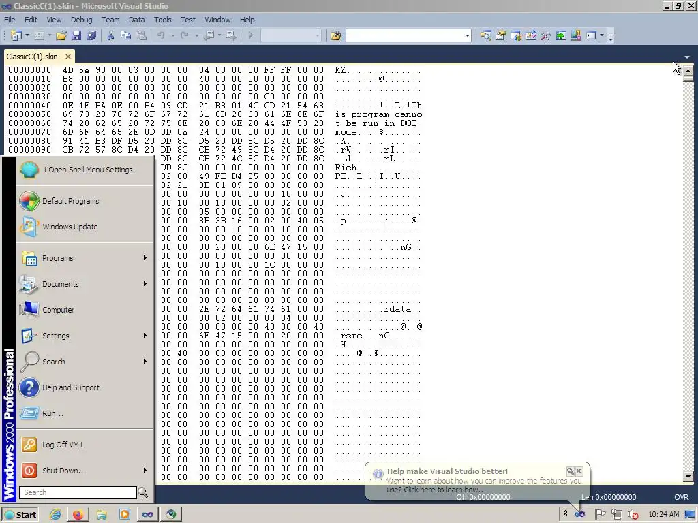The width and height of the screenshot is (698, 523).
Task: Click the Navigate Backward icon
Action: (x=209, y=35)
